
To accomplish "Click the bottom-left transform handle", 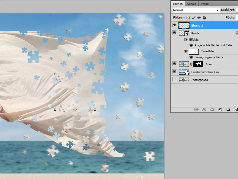I will pyautogui.click(x=55, y=145).
